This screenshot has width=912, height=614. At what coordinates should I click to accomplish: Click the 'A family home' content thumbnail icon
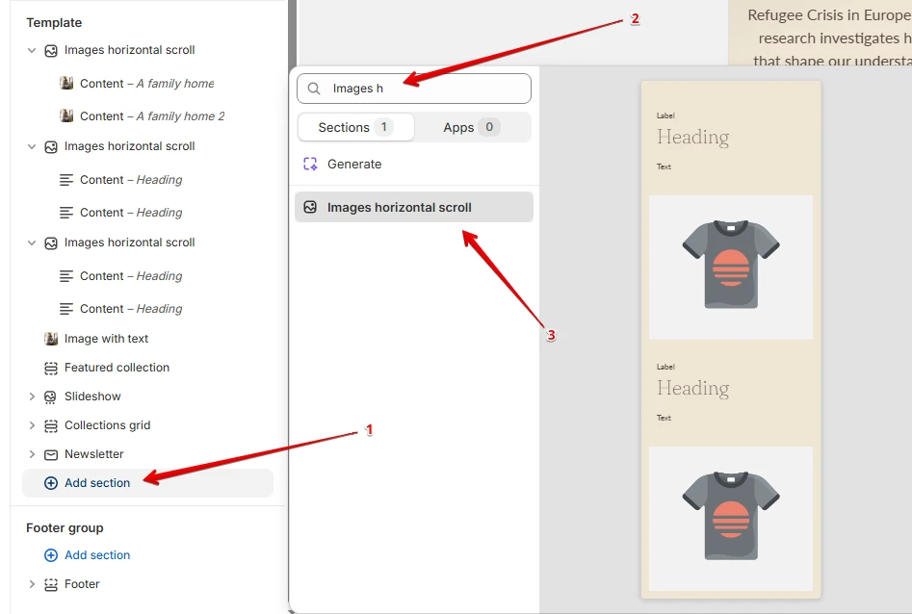coord(66,83)
